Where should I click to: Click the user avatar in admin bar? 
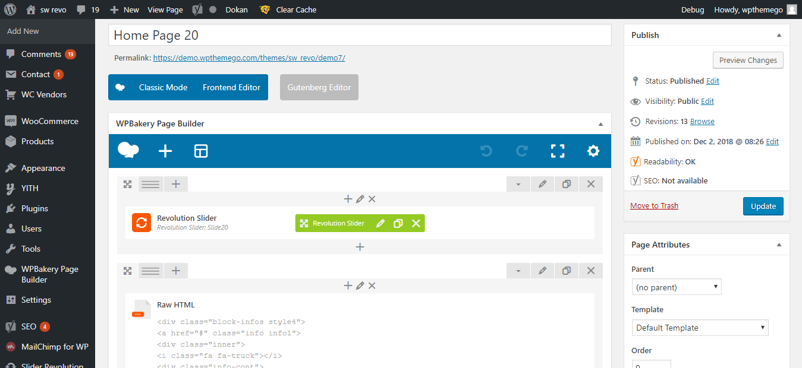[x=791, y=9]
